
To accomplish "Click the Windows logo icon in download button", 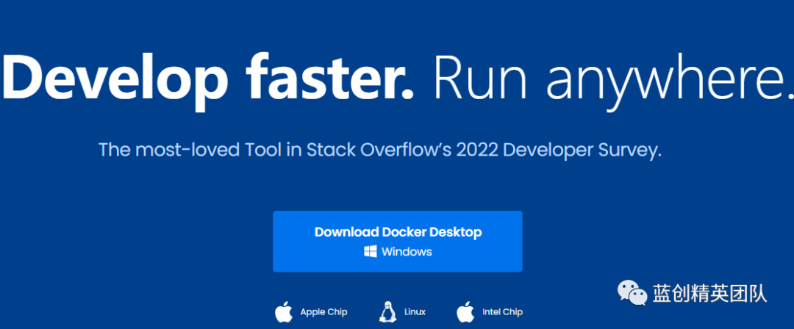I will (x=371, y=252).
